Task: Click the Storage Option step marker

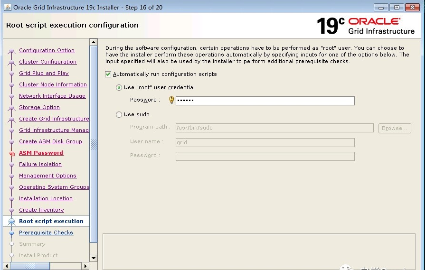Action: point(11,108)
